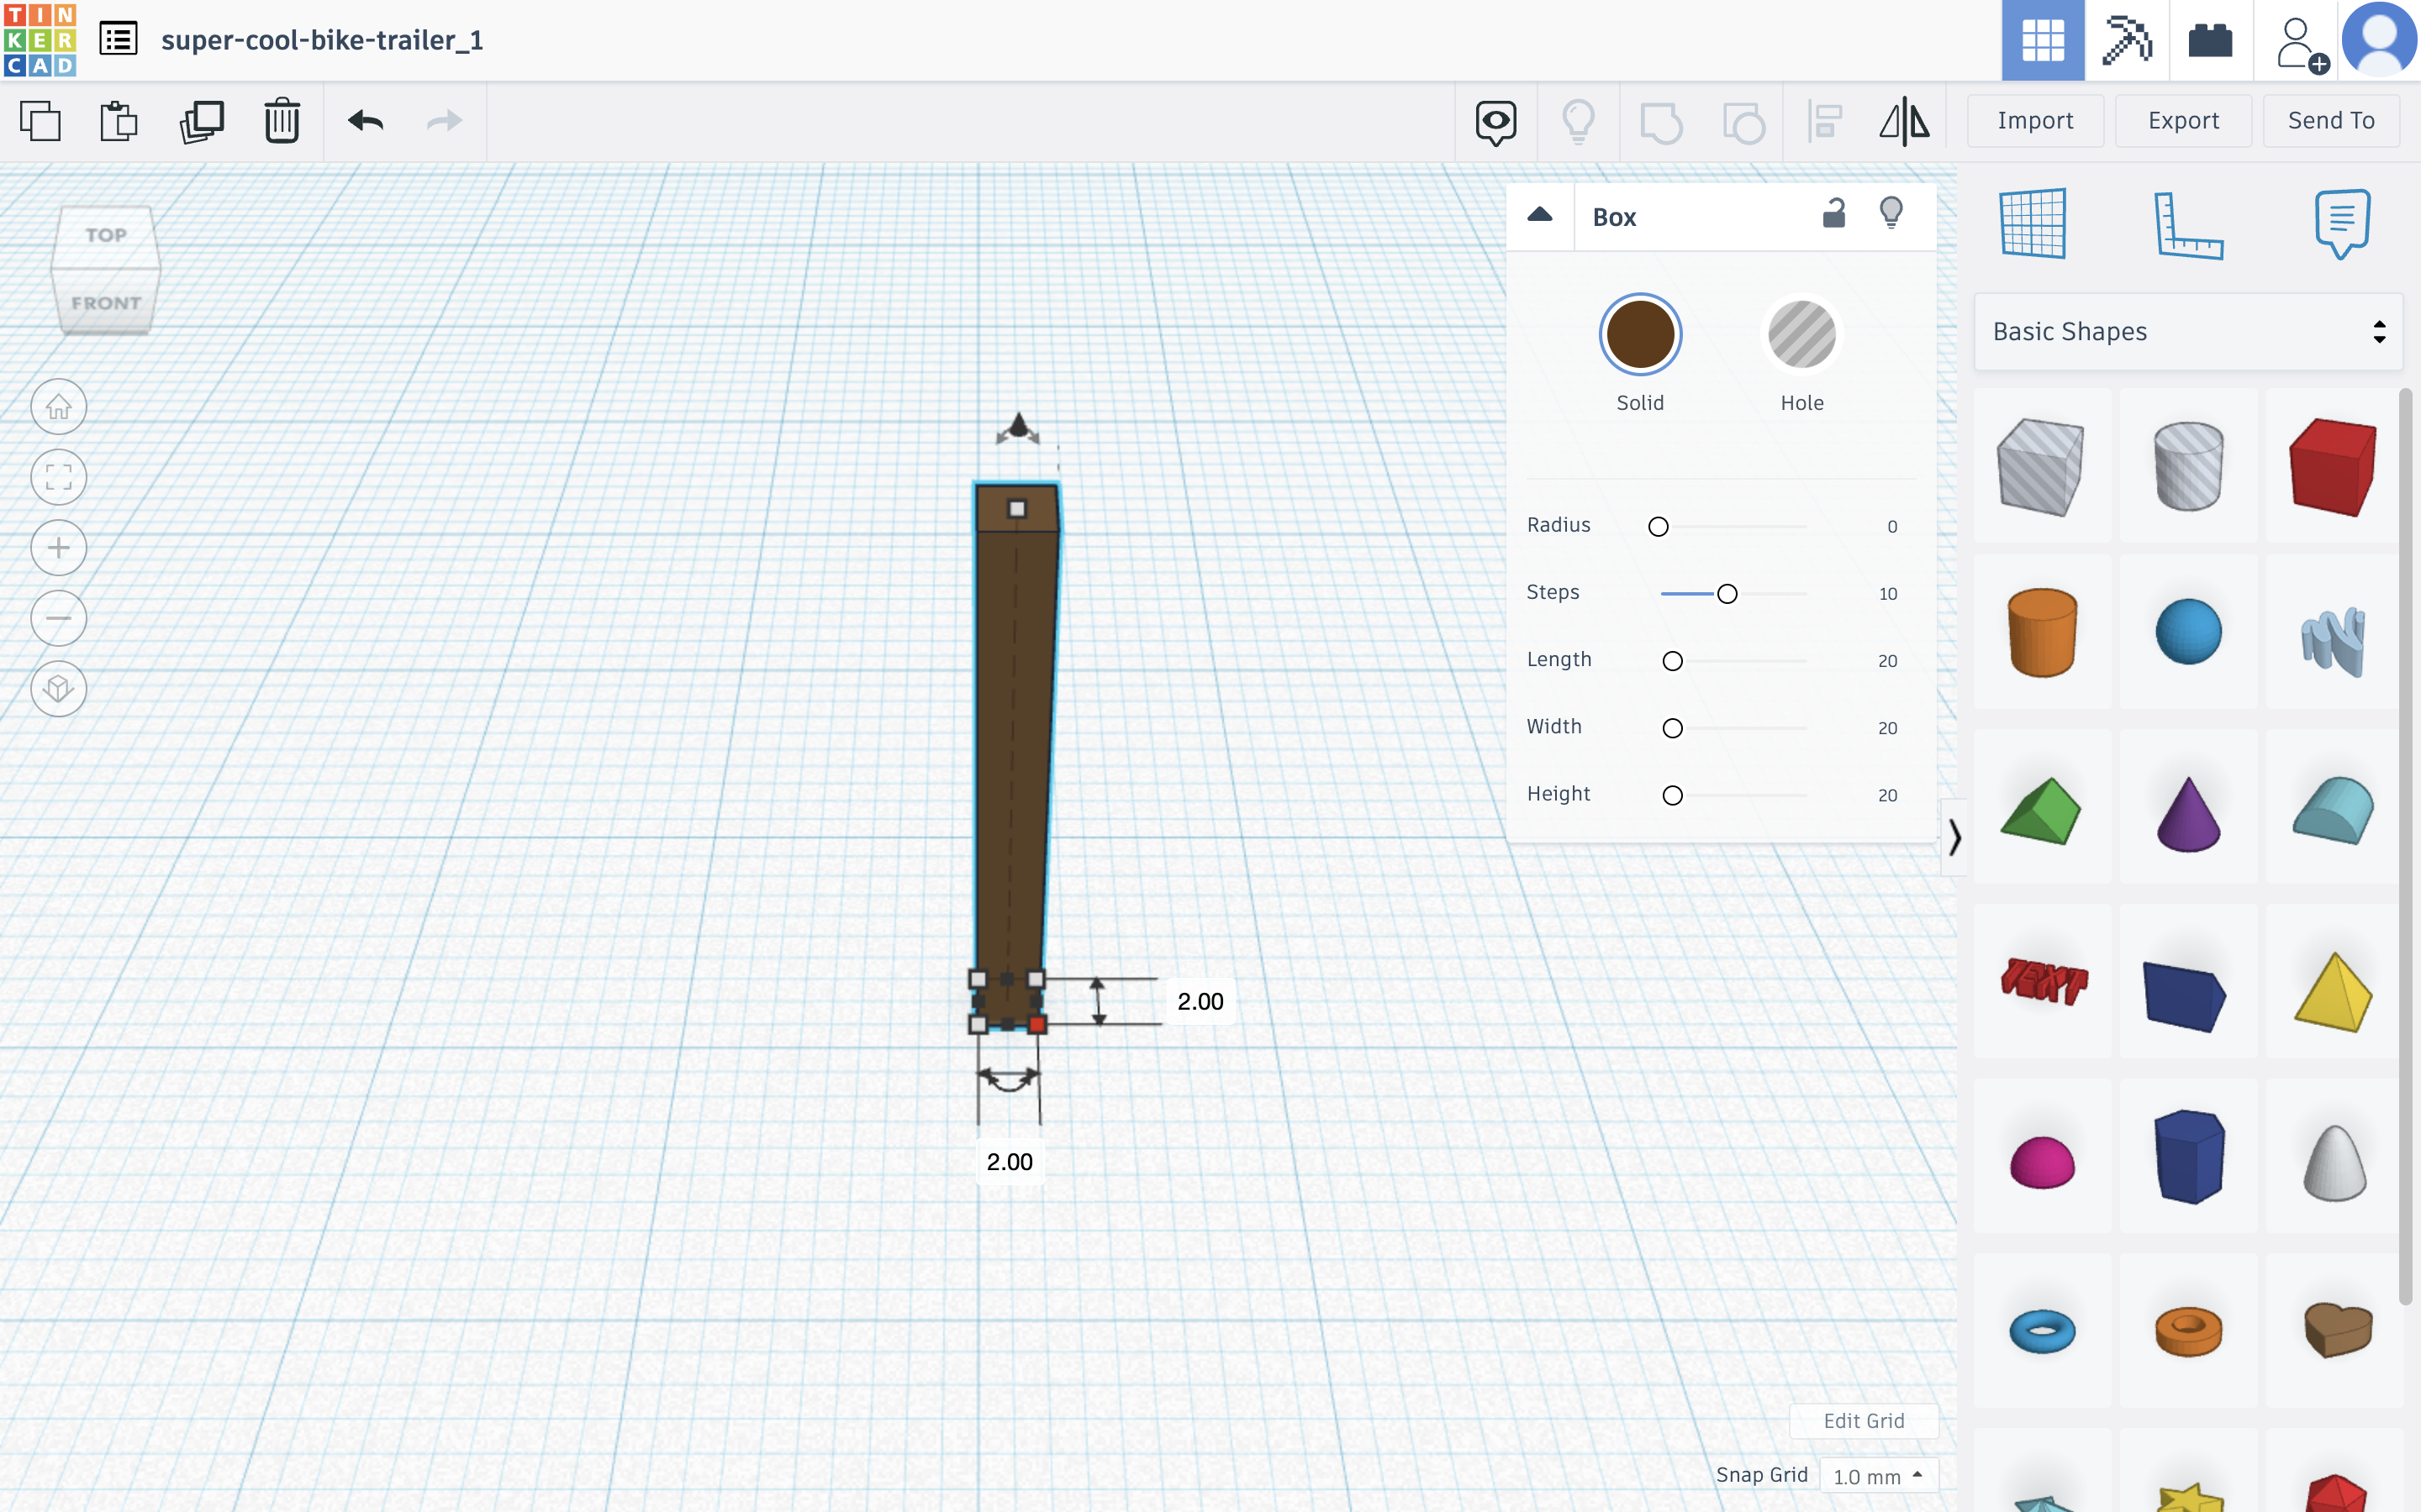Delete selected shape with trash icon
The width and height of the screenshot is (2421, 1512).
282,122
